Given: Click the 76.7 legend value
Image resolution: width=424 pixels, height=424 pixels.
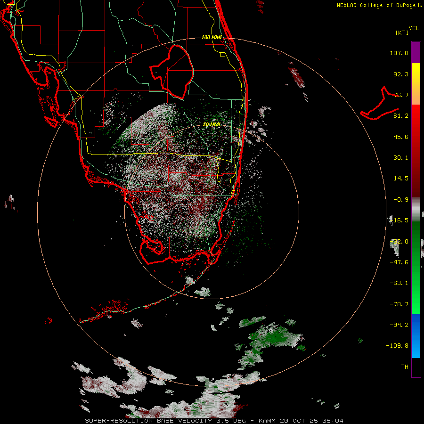Looking at the screenshot, I should click(401, 95).
